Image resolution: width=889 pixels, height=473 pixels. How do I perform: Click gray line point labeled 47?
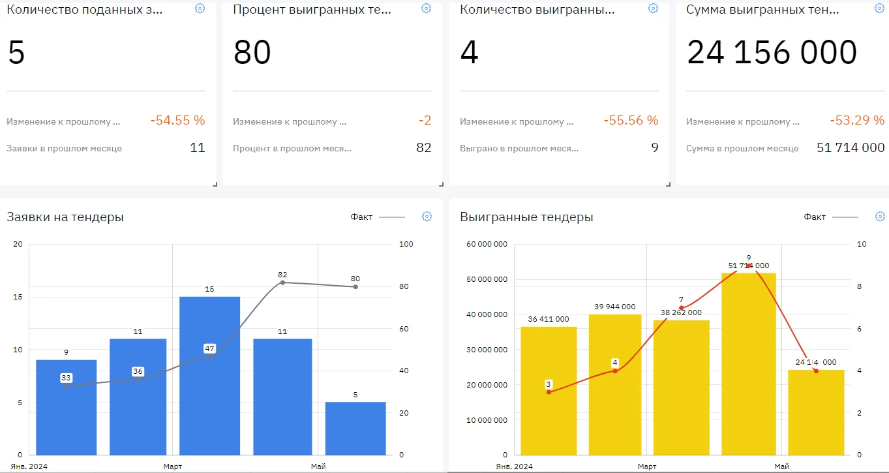click(x=209, y=356)
